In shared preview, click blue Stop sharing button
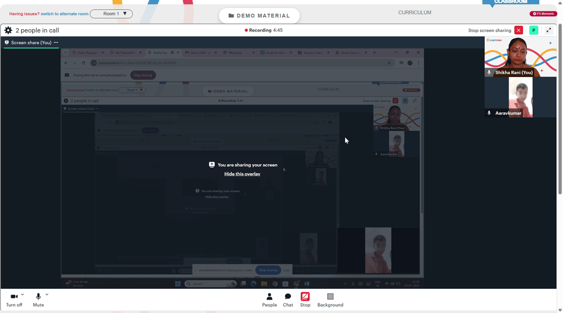Viewport: 563px width, 313px height. (268, 270)
